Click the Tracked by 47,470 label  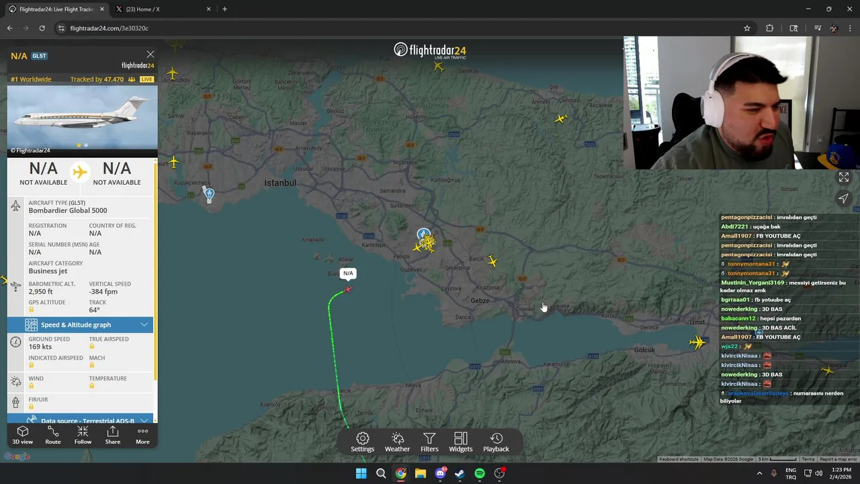[x=97, y=79]
